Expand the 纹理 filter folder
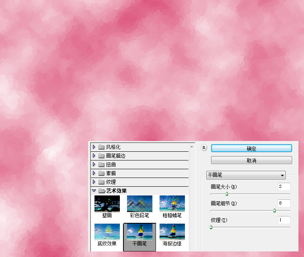Screen dimensions: 304x257 tap(94, 182)
